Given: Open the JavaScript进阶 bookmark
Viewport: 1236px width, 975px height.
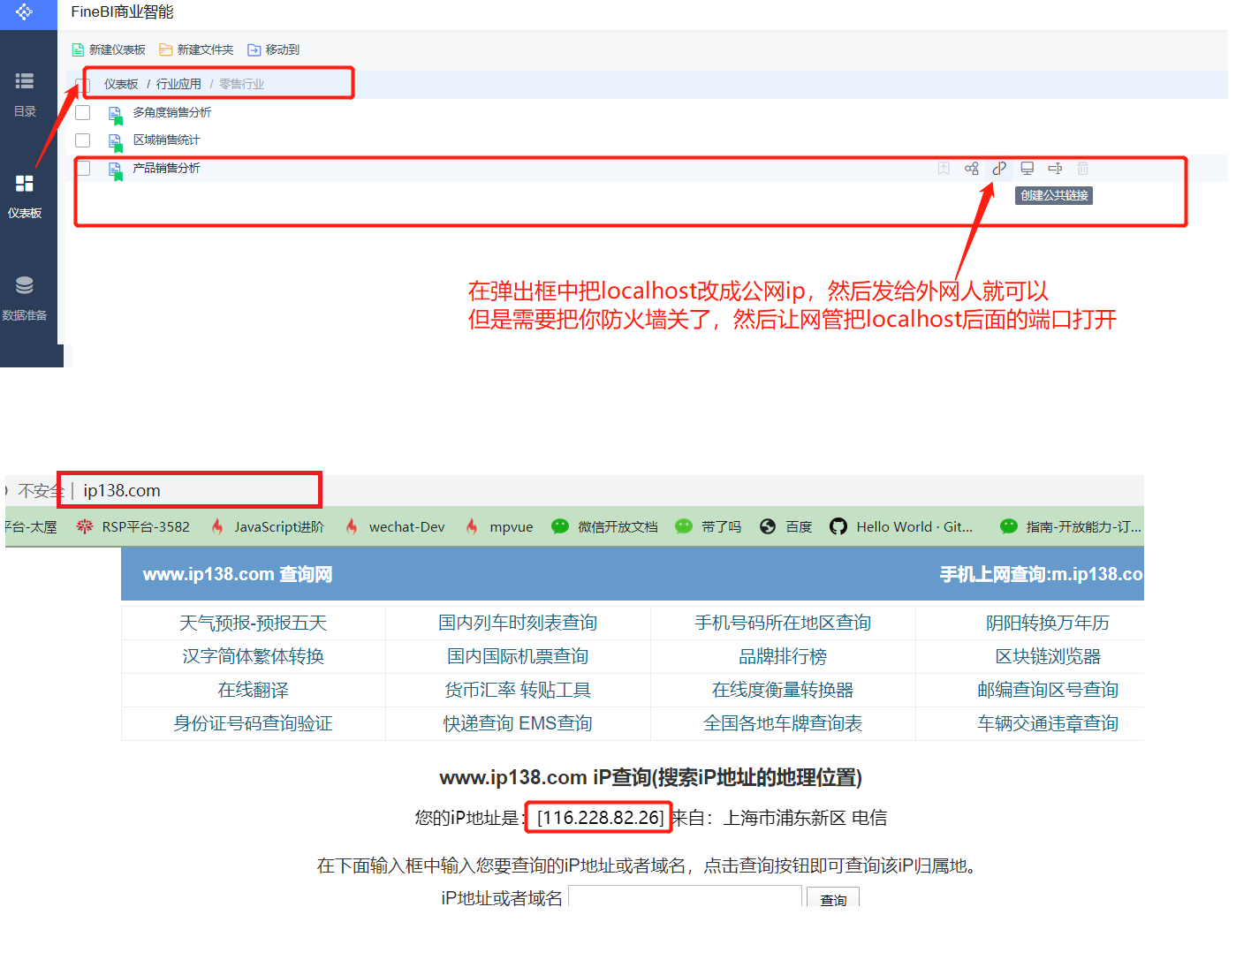Looking at the screenshot, I should coord(268,526).
